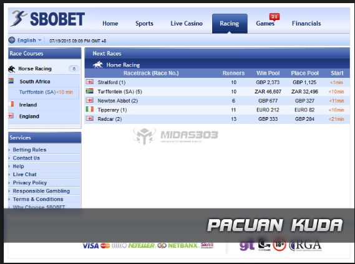Click the gt logo in the footer
Viewport: 355px width, 264px height.
pyautogui.click(x=247, y=245)
